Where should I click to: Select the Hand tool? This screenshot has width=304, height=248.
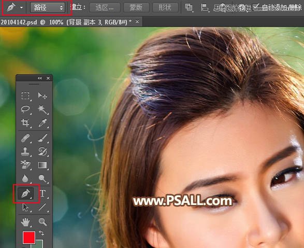coord(25,222)
